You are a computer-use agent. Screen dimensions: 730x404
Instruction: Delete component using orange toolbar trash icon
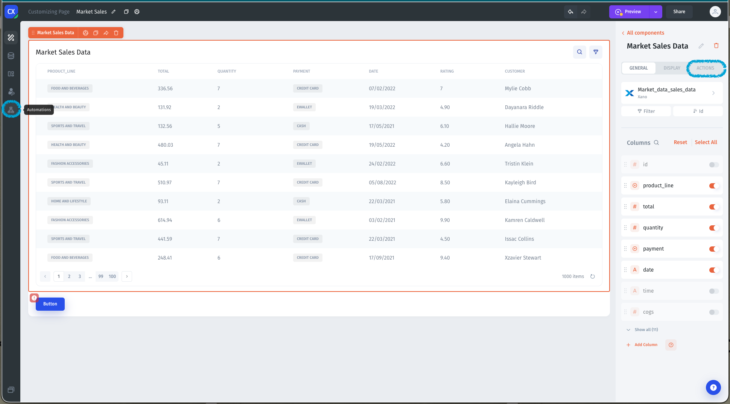point(116,33)
